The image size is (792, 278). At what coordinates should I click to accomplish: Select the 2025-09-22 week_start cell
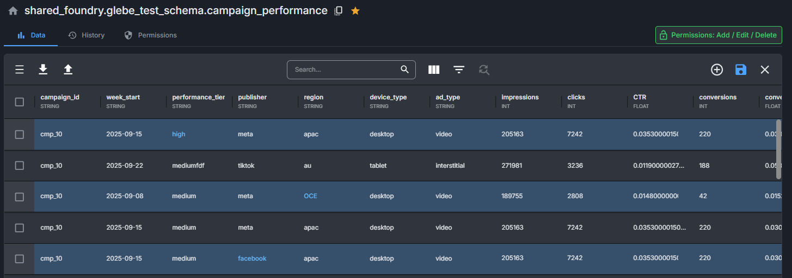pos(133,166)
